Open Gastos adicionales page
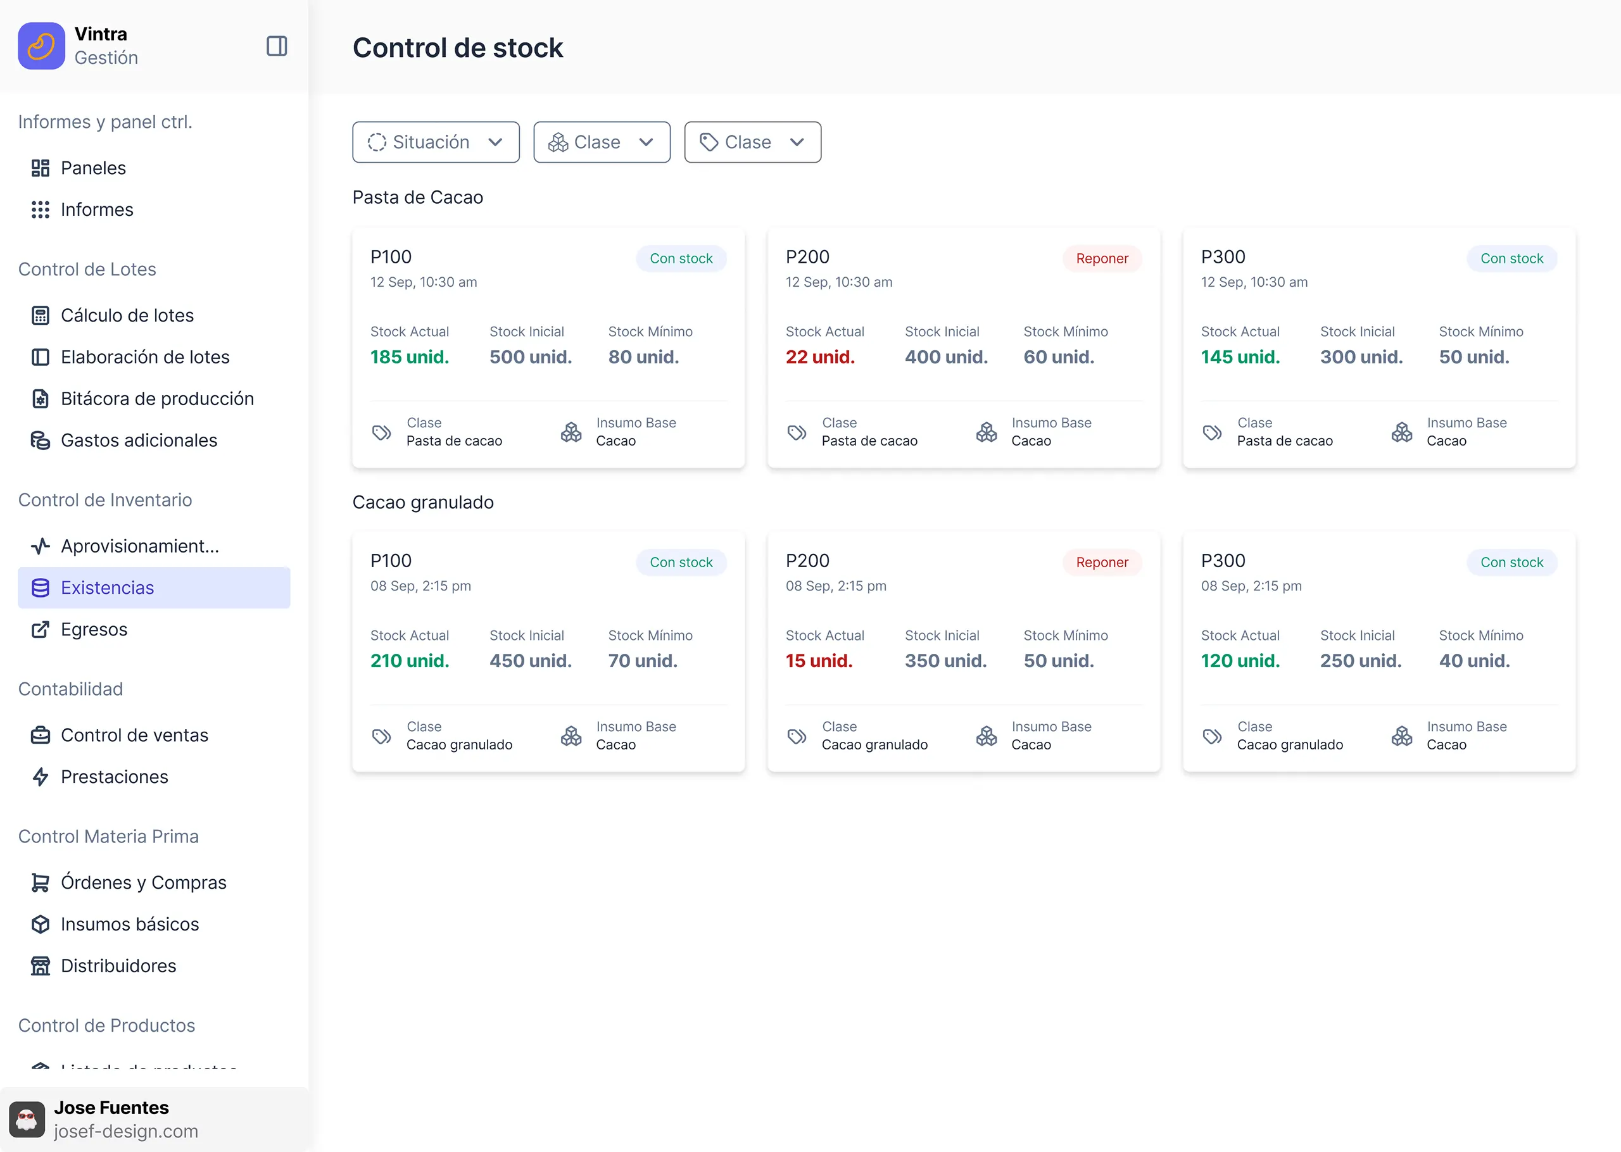The image size is (1621, 1152). coord(154,441)
